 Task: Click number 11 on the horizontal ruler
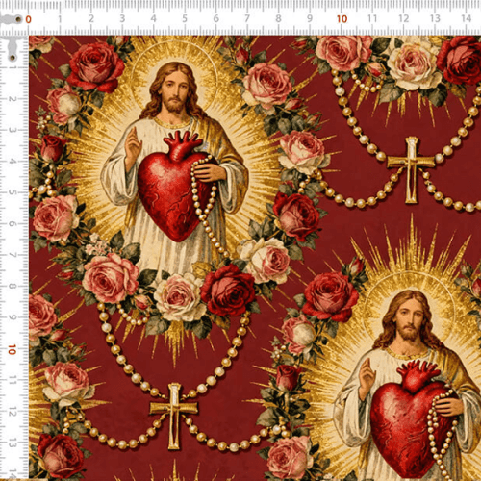point(372,18)
